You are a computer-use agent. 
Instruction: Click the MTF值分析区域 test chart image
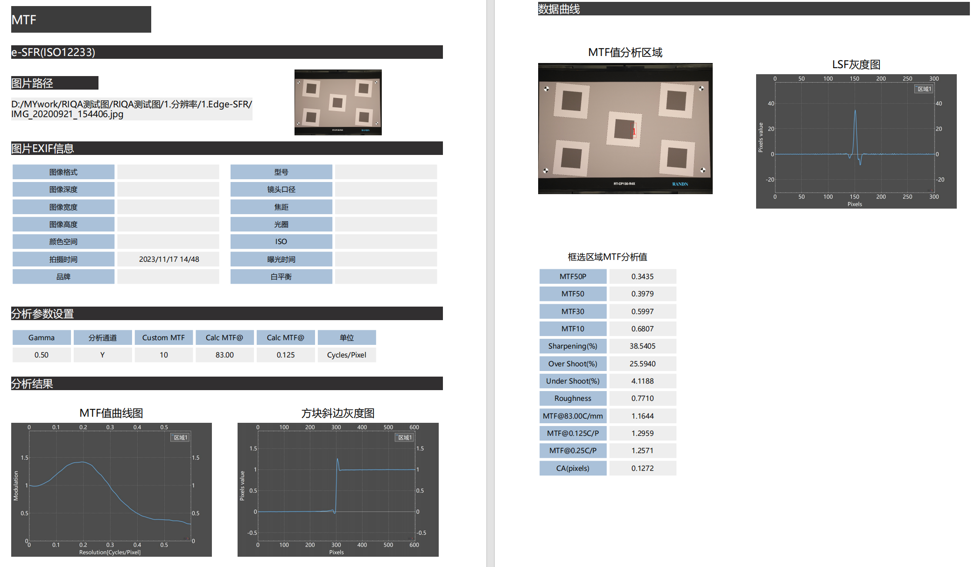click(x=625, y=128)
